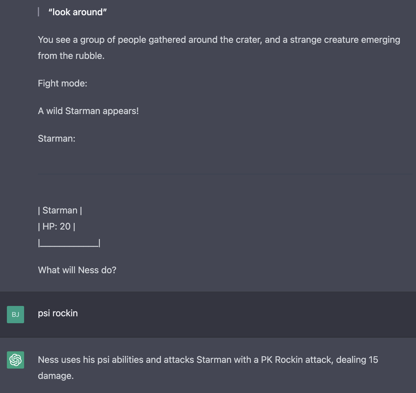Click the underscore bottom border of Starman box
This screenshot has height=393, width=416.
[69, 243]
